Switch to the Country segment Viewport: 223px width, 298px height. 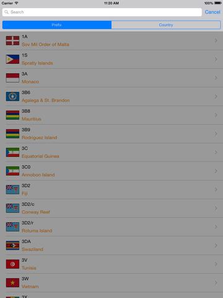[x=166, y=25]
